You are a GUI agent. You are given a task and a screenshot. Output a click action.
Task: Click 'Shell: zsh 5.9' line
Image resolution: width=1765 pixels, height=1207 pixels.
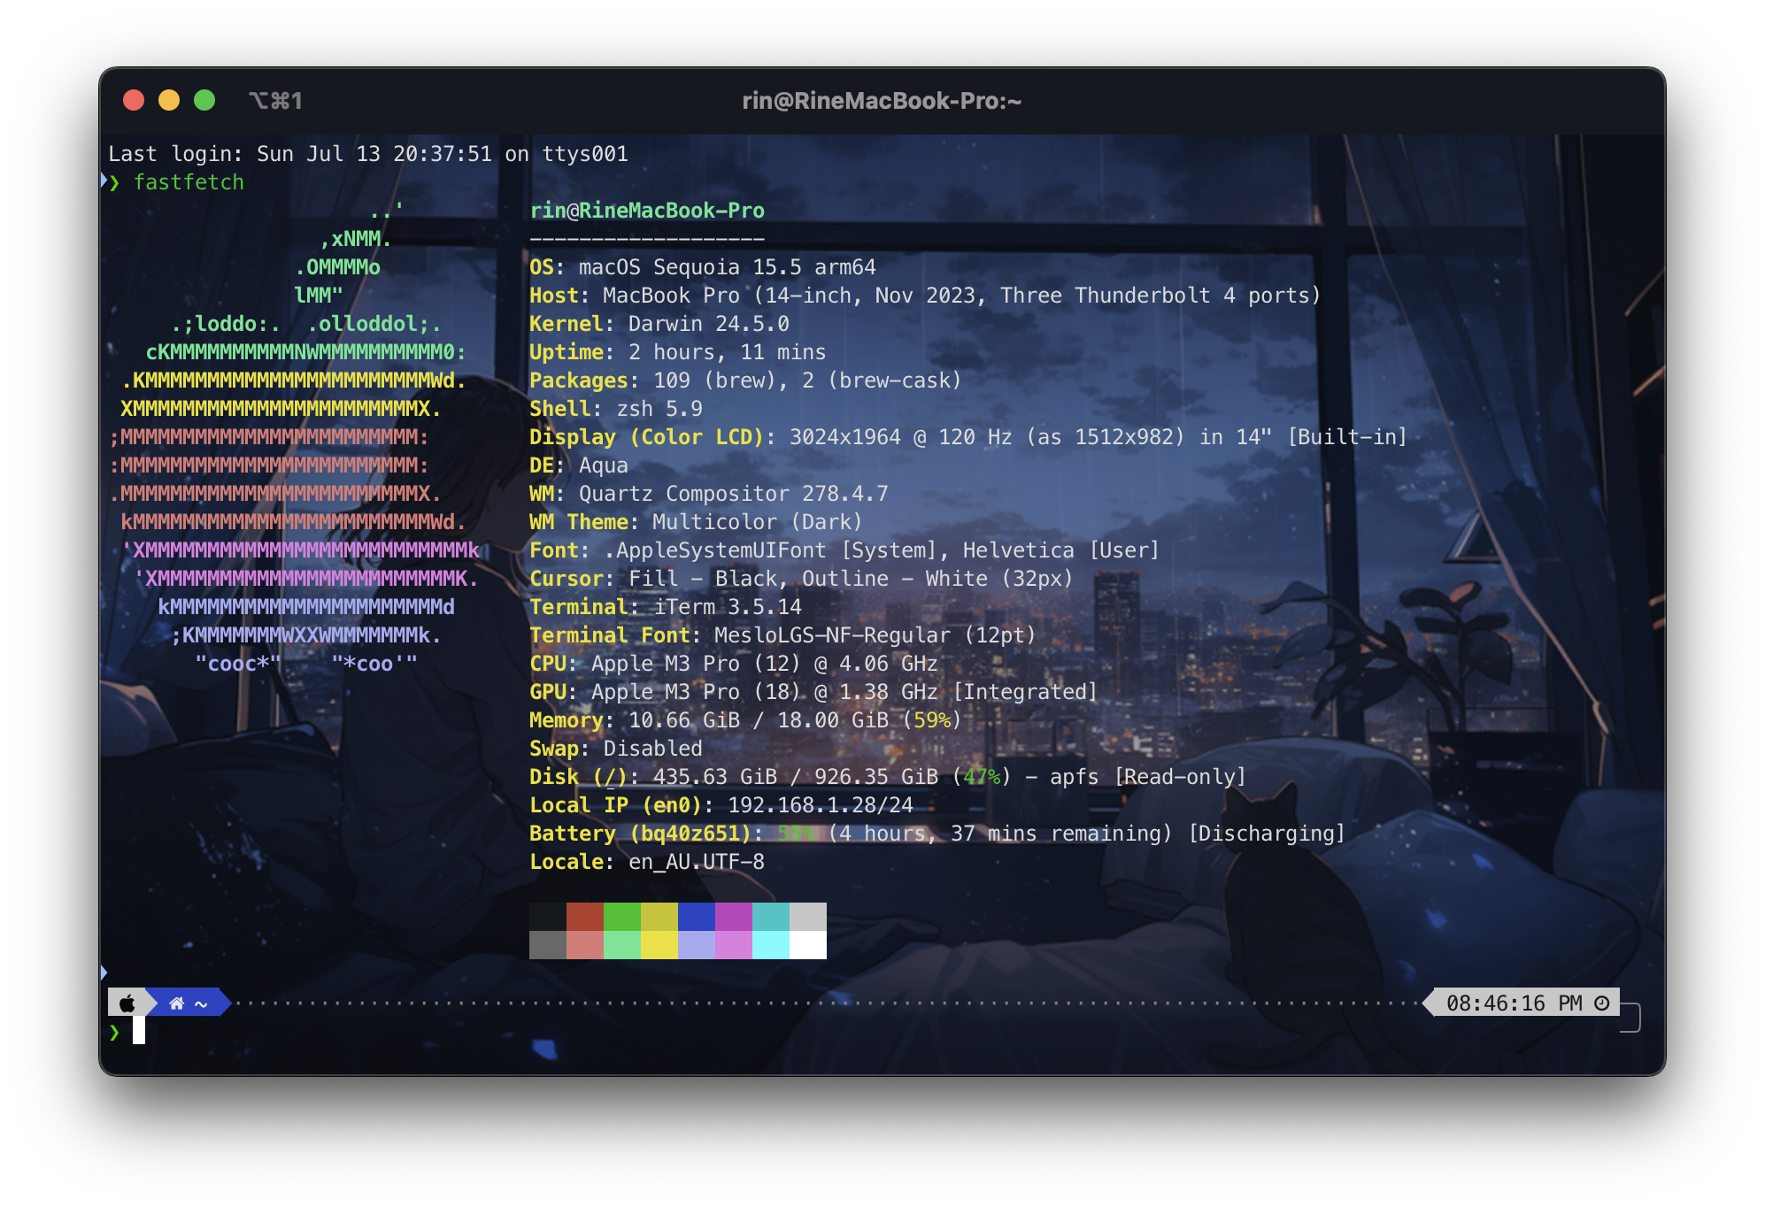tap(615, 409)
